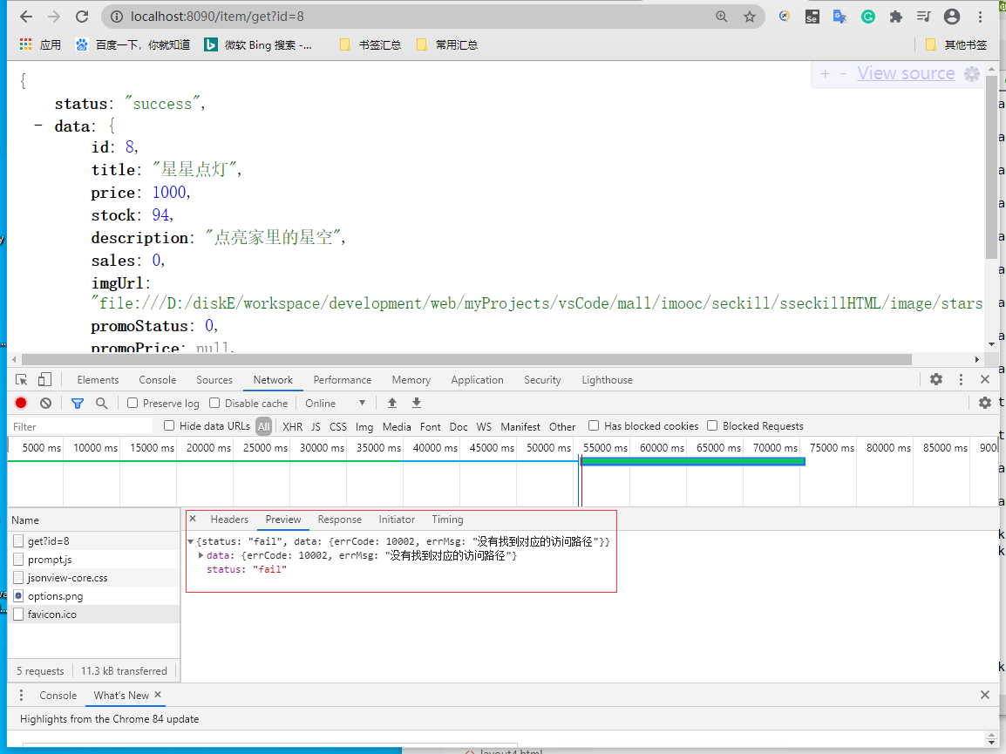Open the Selenium IDE extension icon
This screenshot has height=754, width=1006.
[x=812, y=17]
